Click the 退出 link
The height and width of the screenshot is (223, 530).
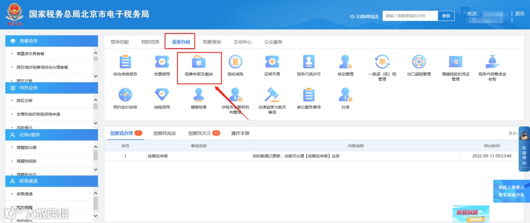[x=520, y=14]
